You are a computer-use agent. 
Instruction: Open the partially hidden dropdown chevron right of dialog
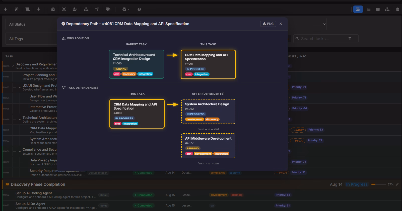[324, 24]
